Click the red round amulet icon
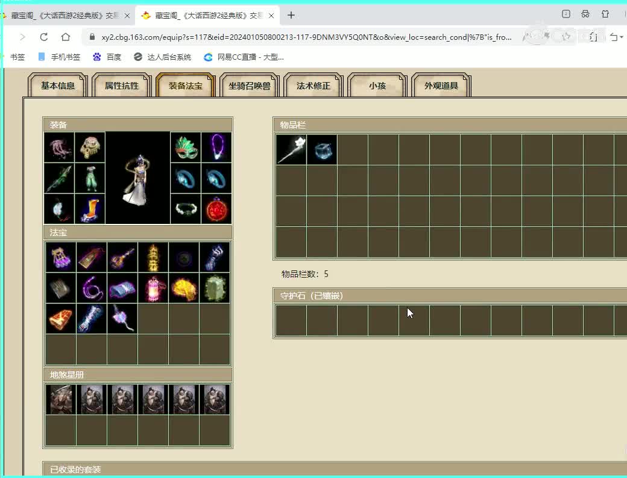The width and height of the screenshot is (627, 478). tap(216, 209)
